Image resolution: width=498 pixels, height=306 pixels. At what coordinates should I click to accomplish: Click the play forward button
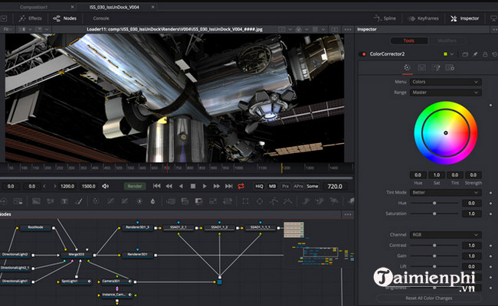205,186
